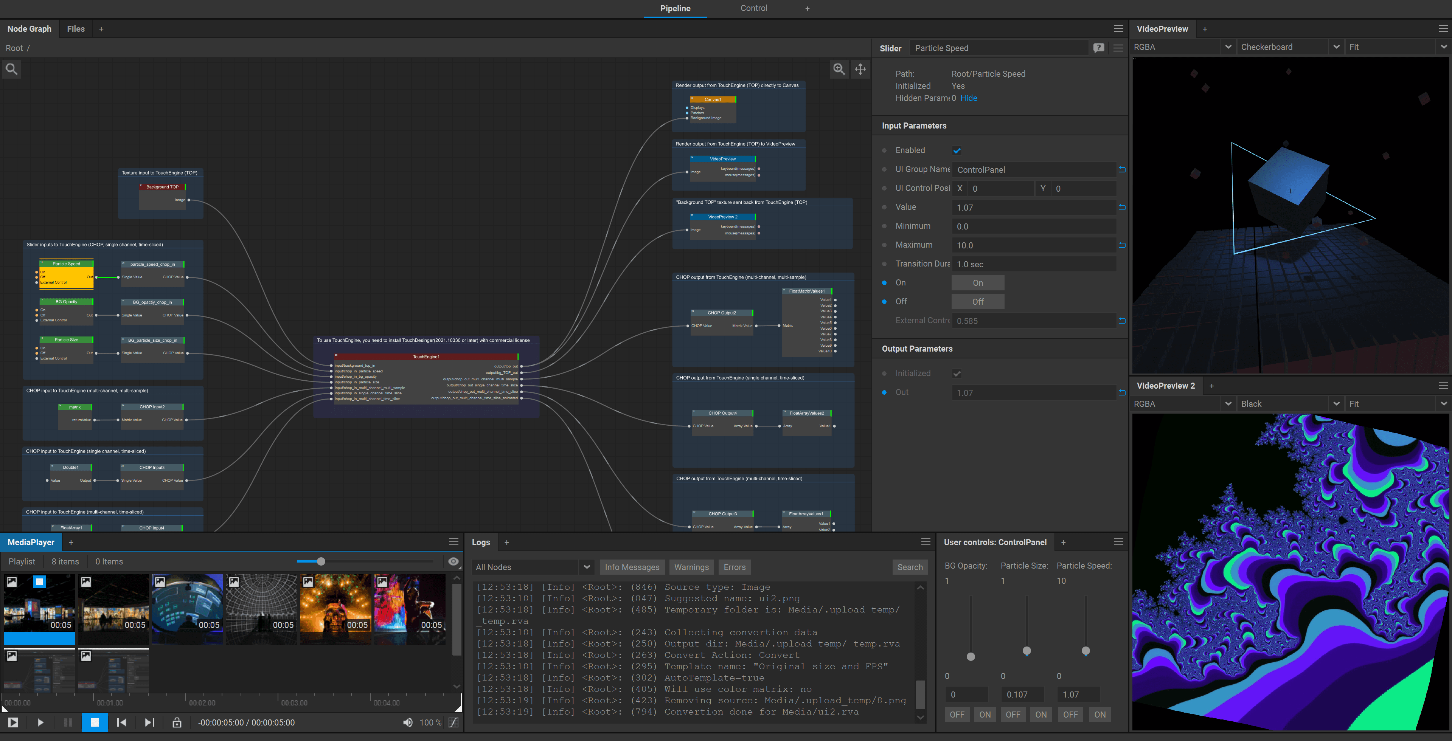Reset the Maximum field with its blue arrow
This screenshot has height=741, width=1452.
click(1122, 245)
